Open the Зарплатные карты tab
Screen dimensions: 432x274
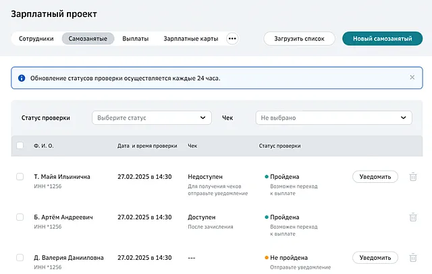(191, 38)
